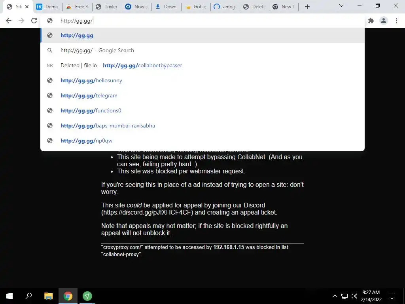Show hidden system tray icons

(335, 296)
